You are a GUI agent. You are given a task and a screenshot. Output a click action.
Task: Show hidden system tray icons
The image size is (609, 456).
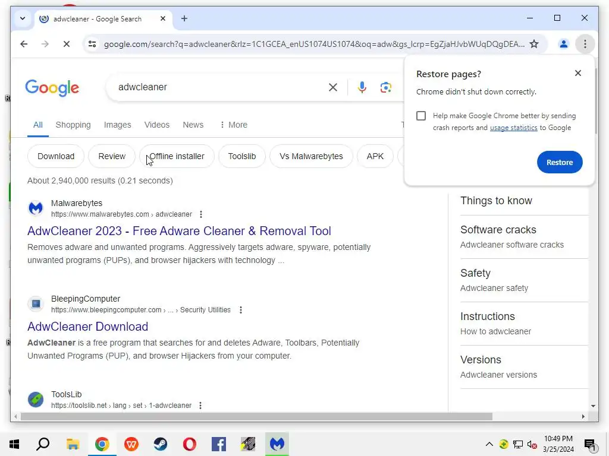coord(489,444)
